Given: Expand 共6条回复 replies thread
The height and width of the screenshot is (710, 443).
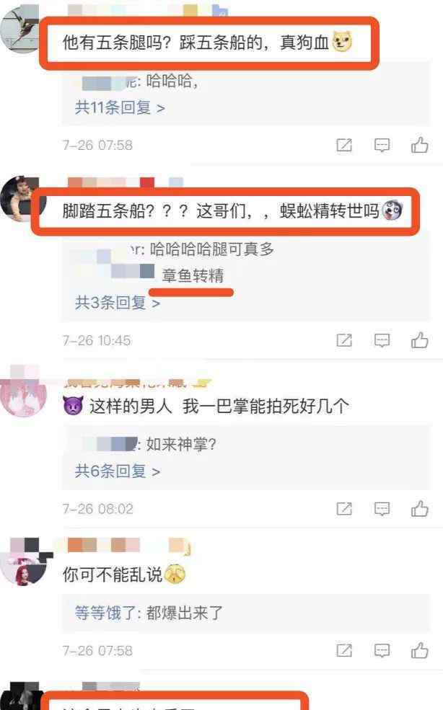Looking at the screenshot, I should point(118,471).
